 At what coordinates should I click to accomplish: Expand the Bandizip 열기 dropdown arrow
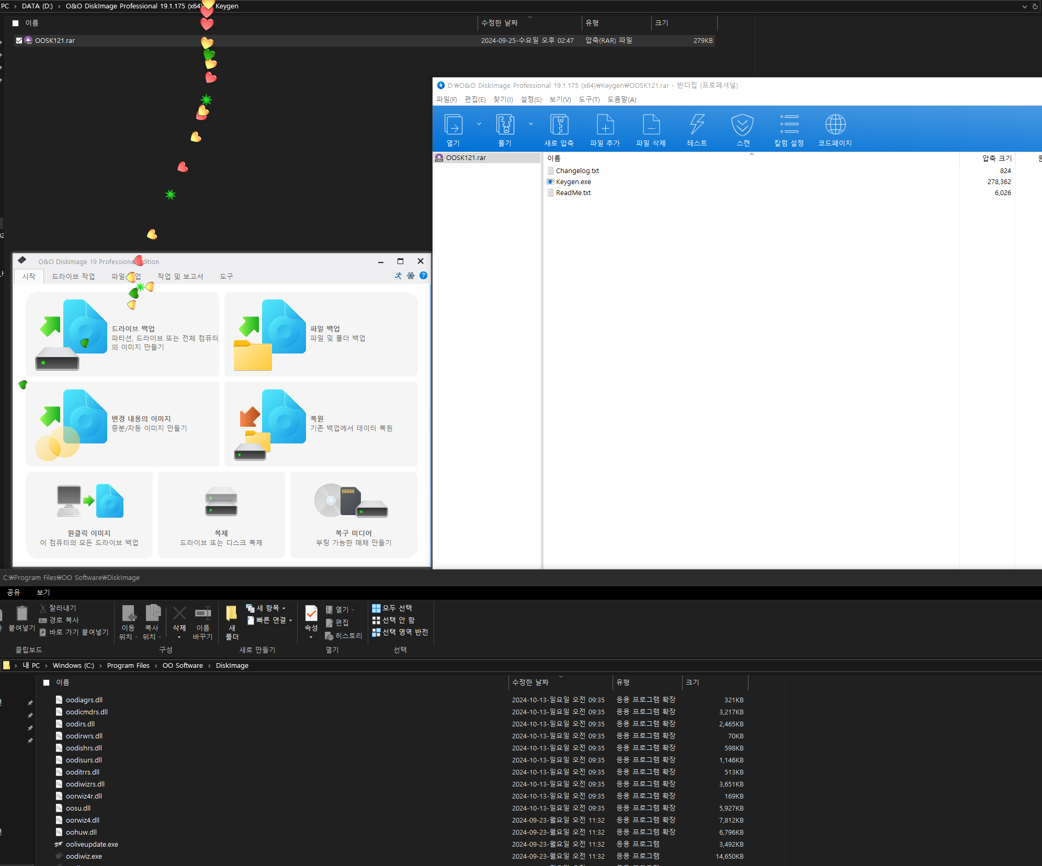pyautogui.click(x=479, y=124)
